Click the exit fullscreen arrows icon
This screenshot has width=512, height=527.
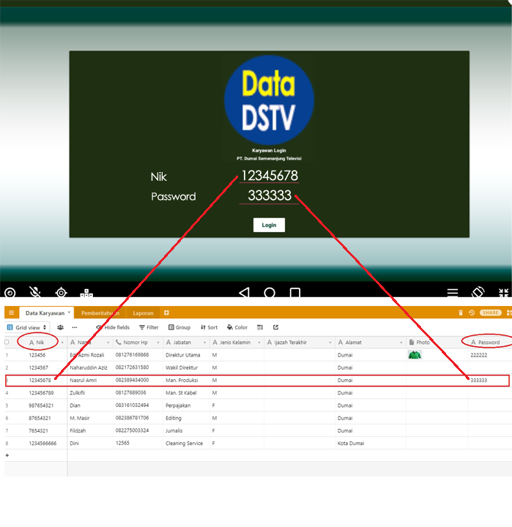(x=504, y=293)
